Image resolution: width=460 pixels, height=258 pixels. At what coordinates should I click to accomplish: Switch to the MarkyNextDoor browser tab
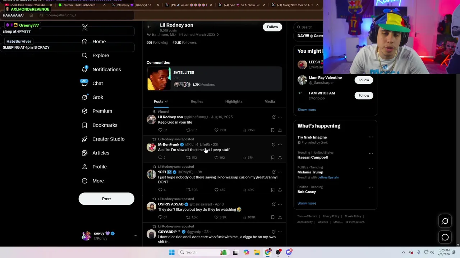(295, 5)
